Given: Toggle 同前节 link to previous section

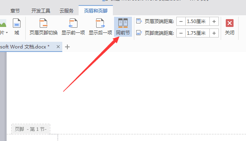Looking at the screenshot, I should (123, 27).
